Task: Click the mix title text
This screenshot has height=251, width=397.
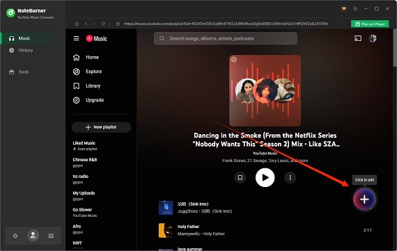Action: pyautogui.click(x=265, y=140)
